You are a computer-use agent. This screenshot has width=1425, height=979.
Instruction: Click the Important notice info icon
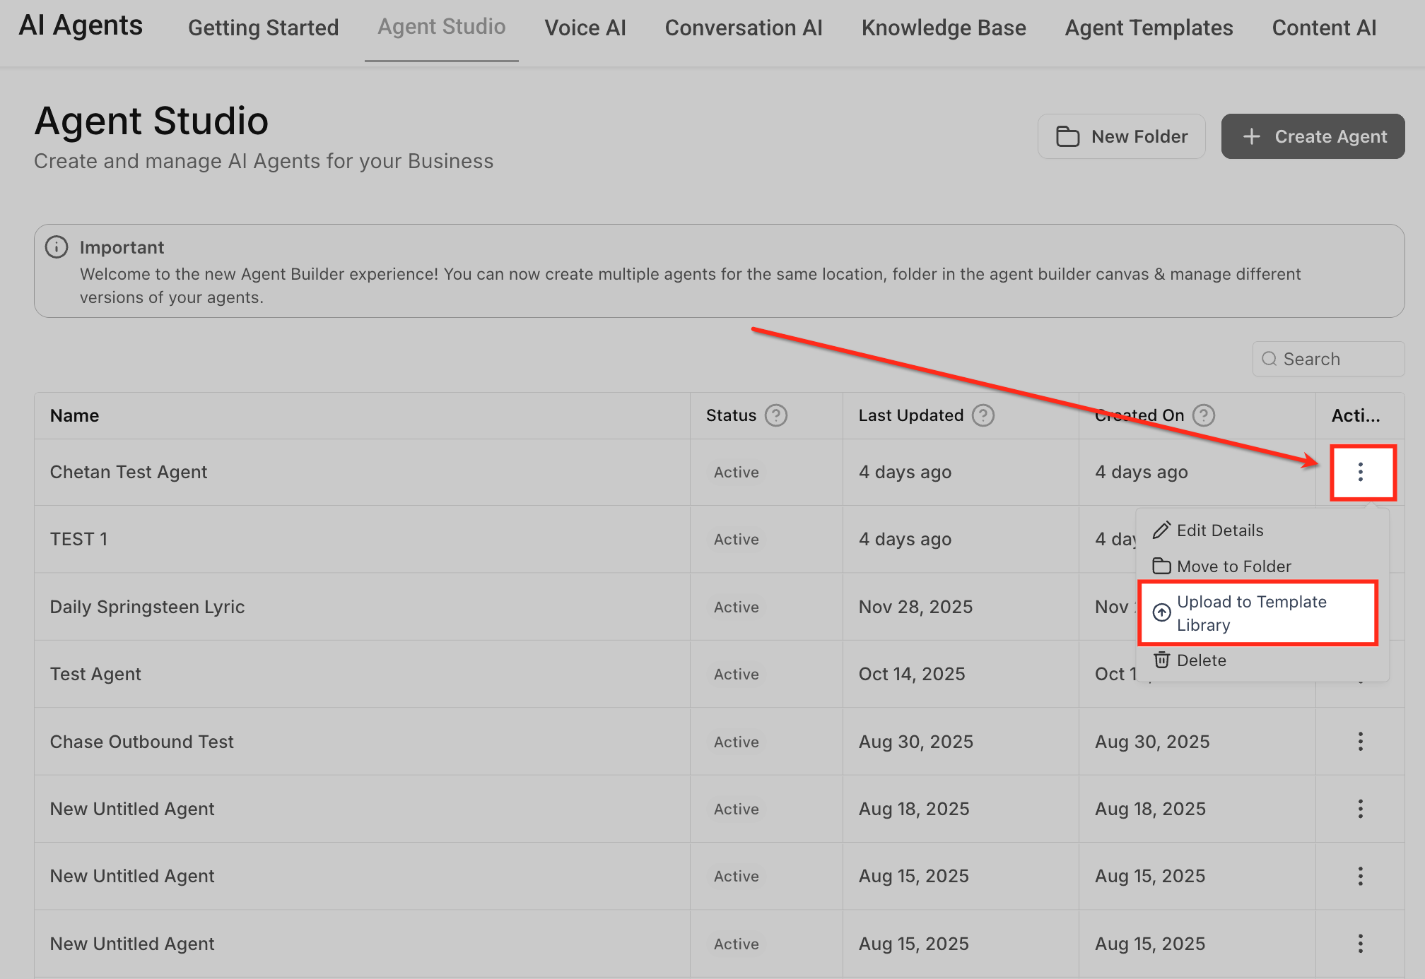[57, 247]
